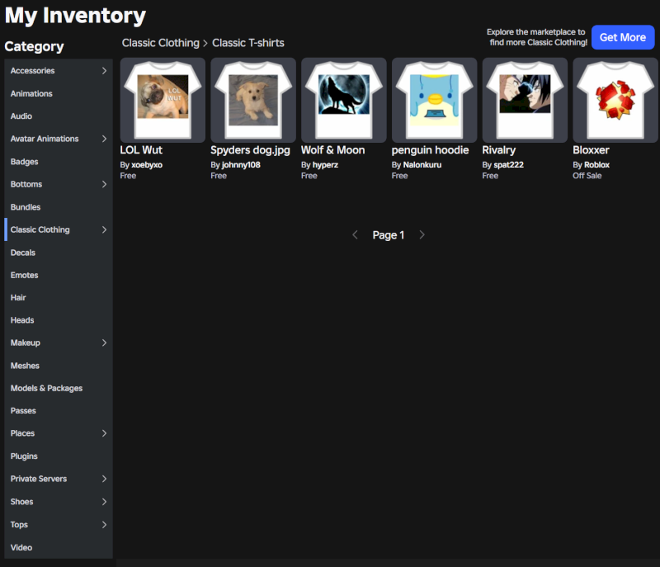This screenshot has width=660, height=567.
Task: Select the Bundles category
Action: click(26, 207)
